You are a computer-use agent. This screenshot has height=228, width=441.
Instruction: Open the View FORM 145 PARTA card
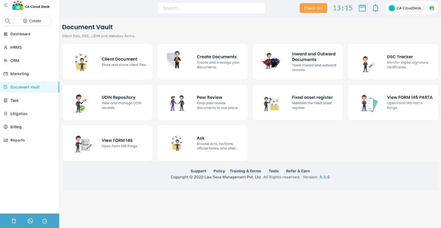click(393, 102)
